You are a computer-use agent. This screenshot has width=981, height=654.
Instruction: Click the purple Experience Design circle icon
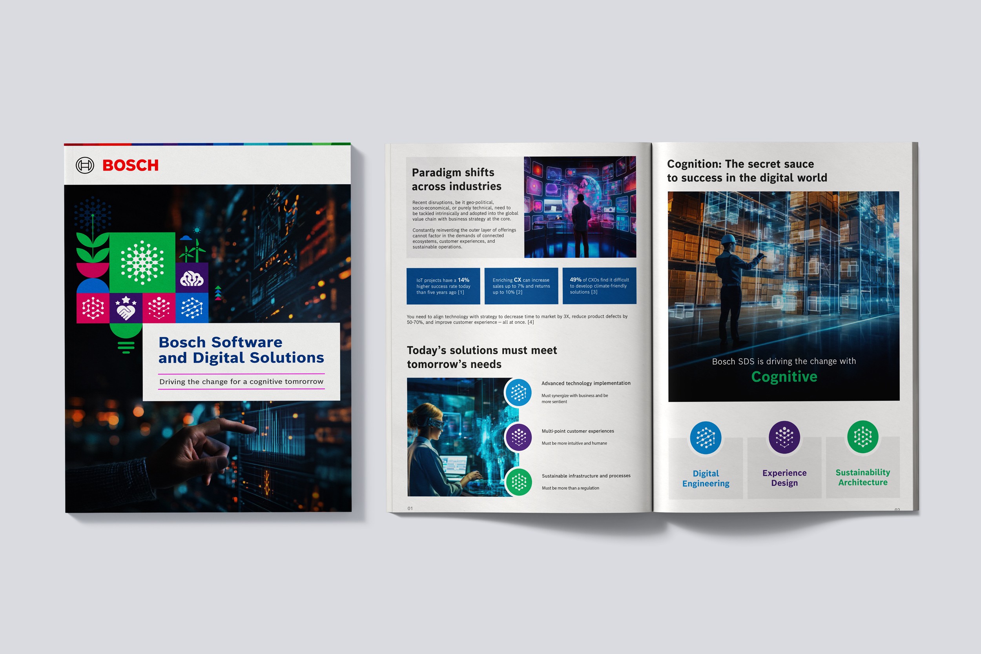coord(784,437)
